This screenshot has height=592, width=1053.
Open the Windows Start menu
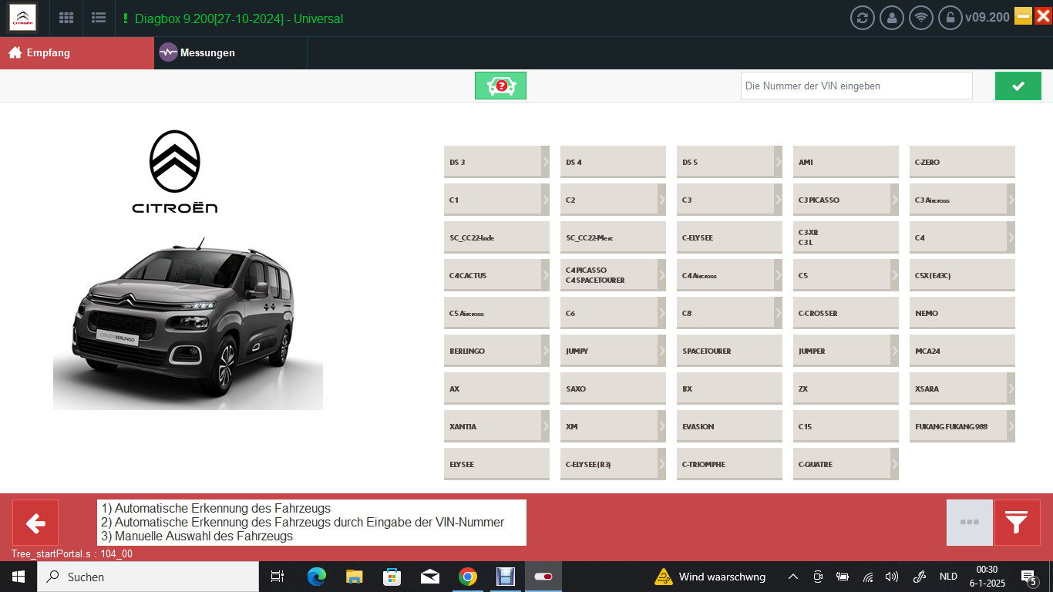pos(18,577)
